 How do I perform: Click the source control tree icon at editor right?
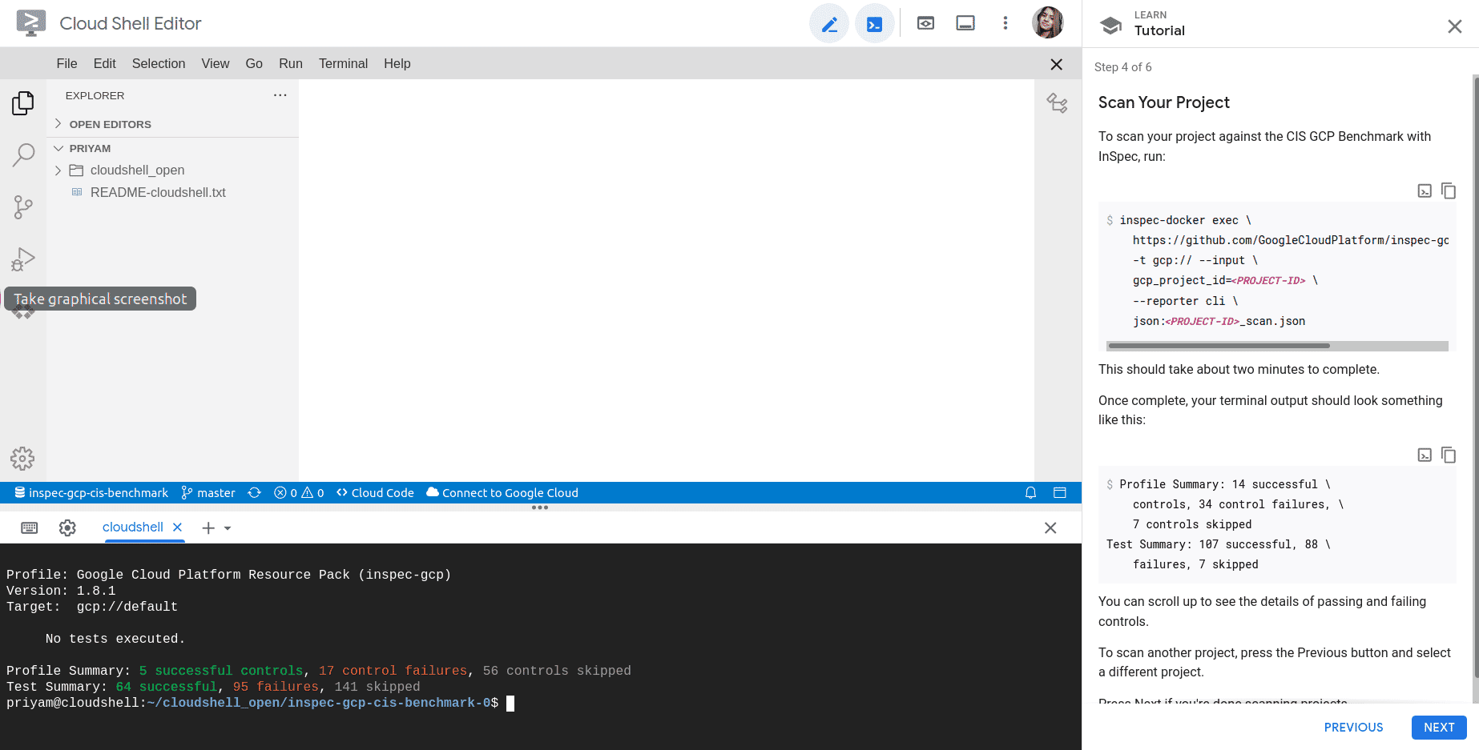(x=1058, y=102)
